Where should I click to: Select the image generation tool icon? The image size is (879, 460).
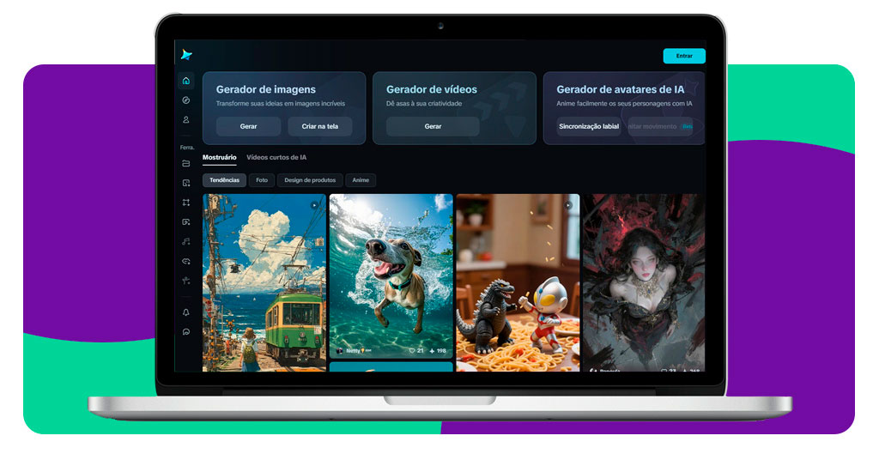(186, 183)
